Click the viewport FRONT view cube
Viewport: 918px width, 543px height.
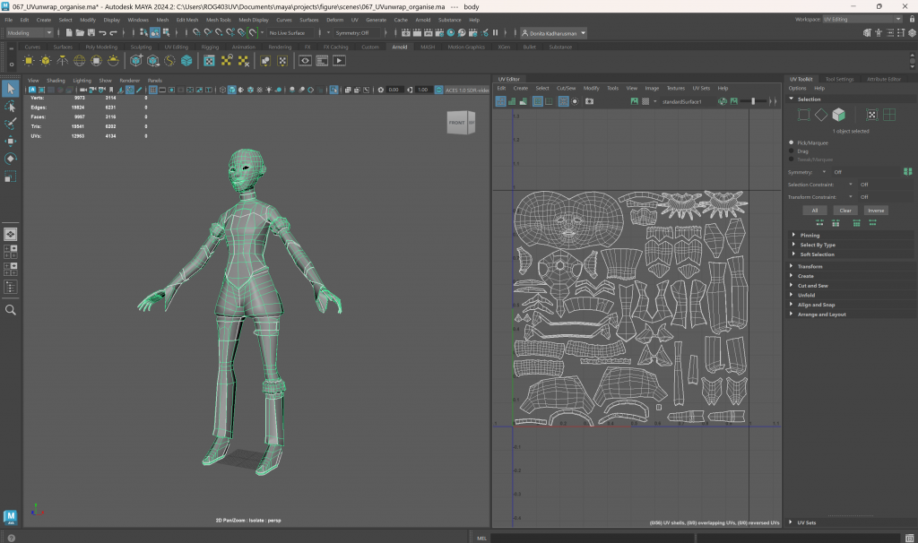(457, 122)
